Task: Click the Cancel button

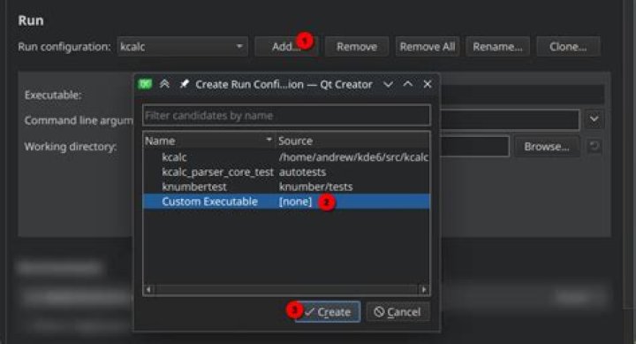Action: pos(397,312)
